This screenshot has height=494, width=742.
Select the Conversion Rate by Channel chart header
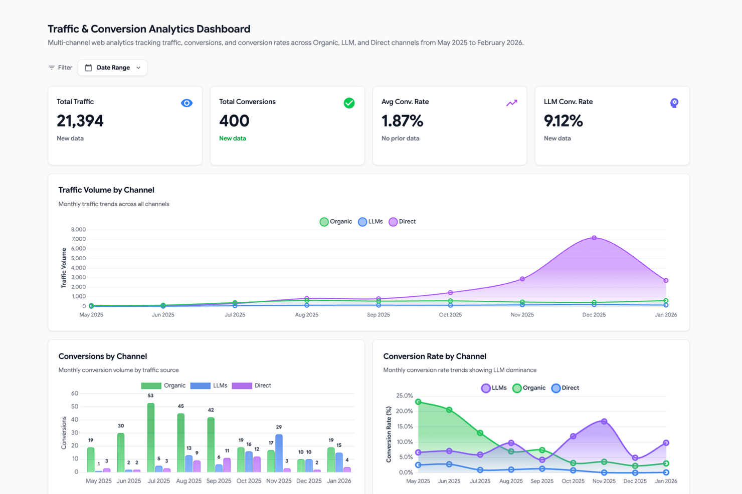[x=435, y=356]
